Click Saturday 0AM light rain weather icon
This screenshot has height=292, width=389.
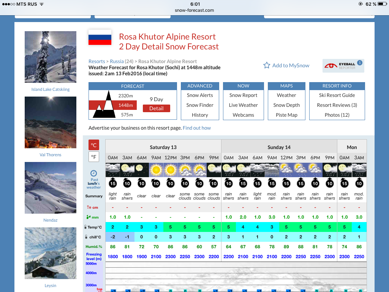(112, 170)
